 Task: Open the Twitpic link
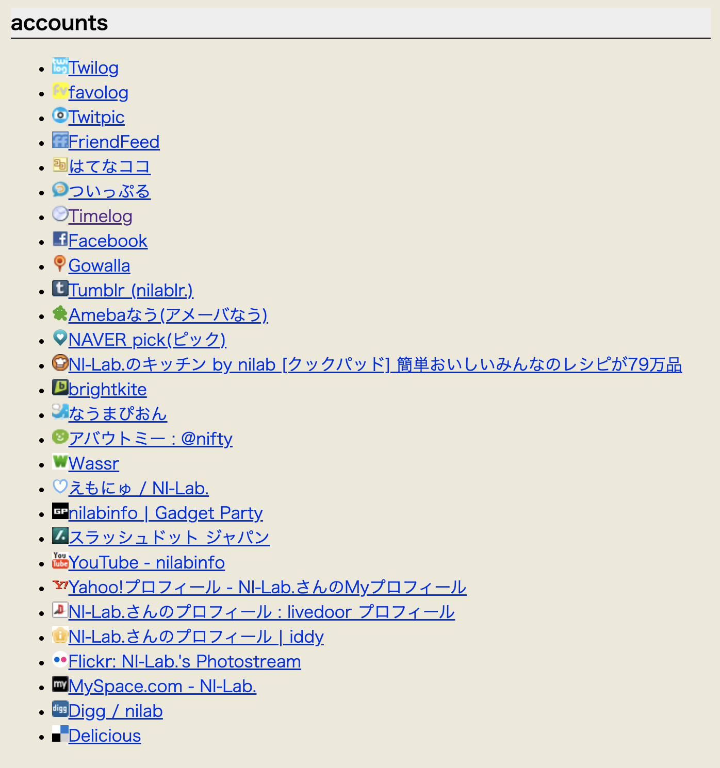(x=96, y=118)
